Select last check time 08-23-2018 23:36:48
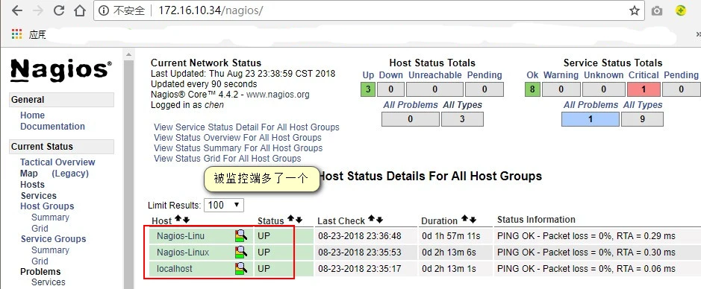 (x=359, y=236)
